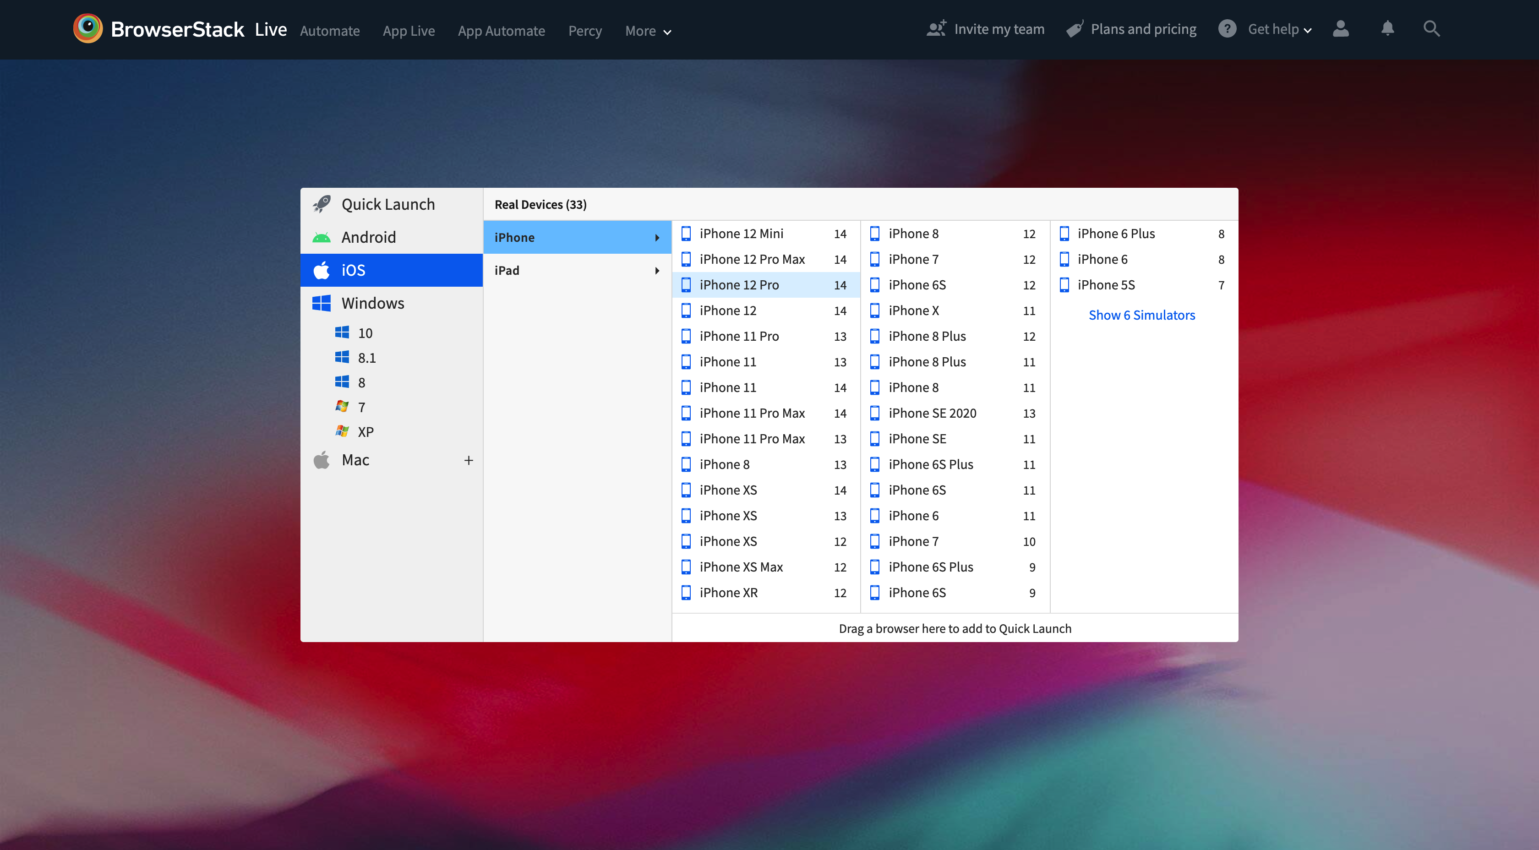The image size is (1539, 850).
Task: Open the Automate menu item
Action: [330, 31]
